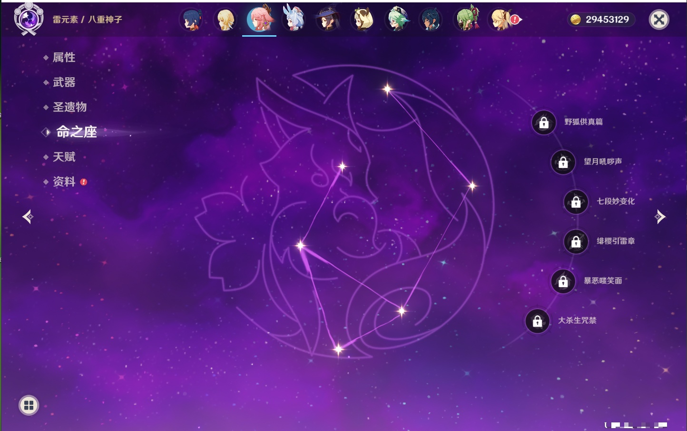Open the 属性 attributes menu
The height and width of the screenshot is (431, 687).
[64, 58]
